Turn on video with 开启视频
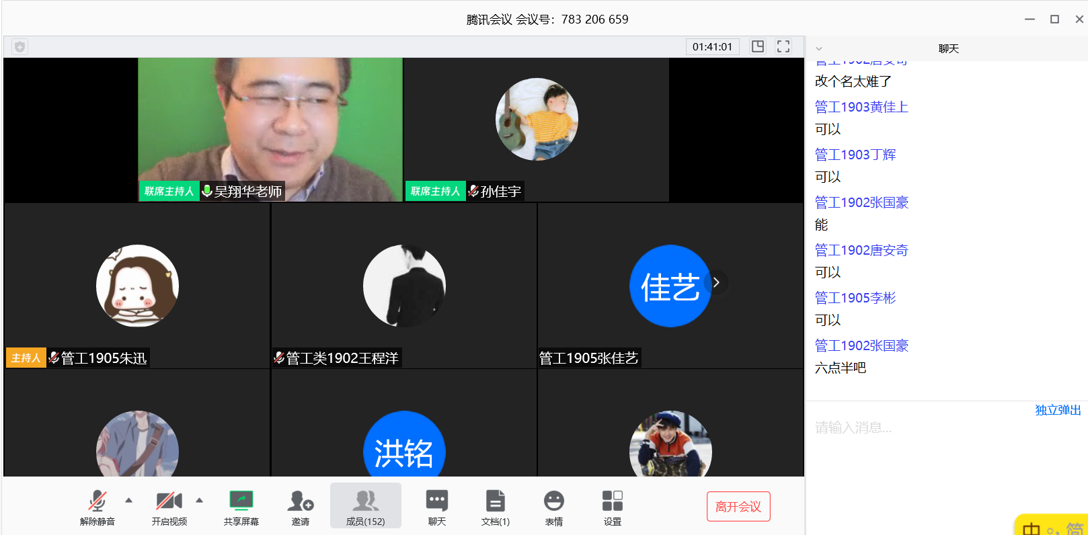The image size is (1088, 535). click(169, 506)
